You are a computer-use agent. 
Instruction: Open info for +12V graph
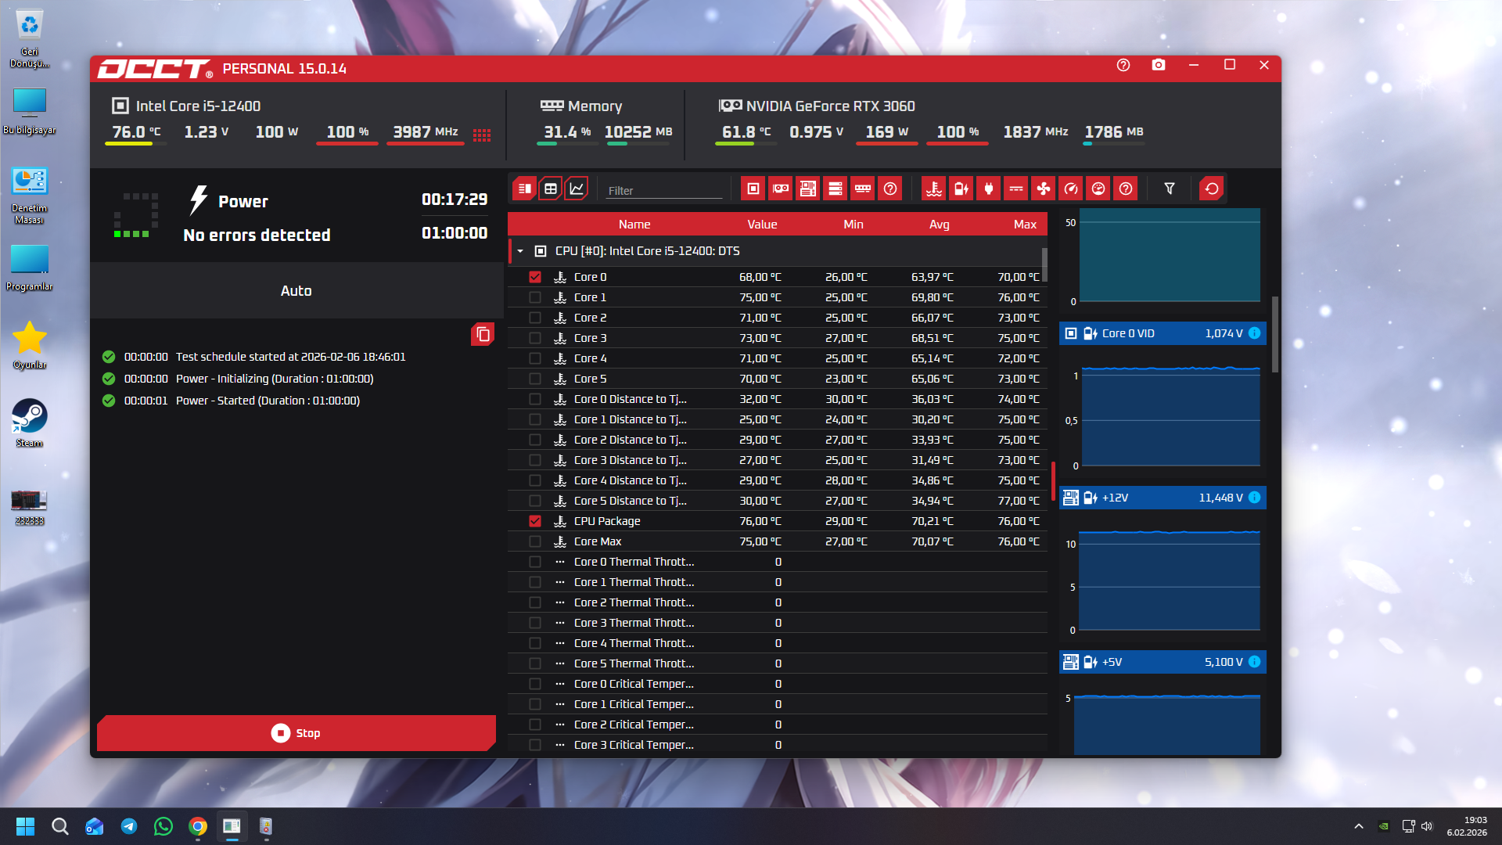point(1255,498)
